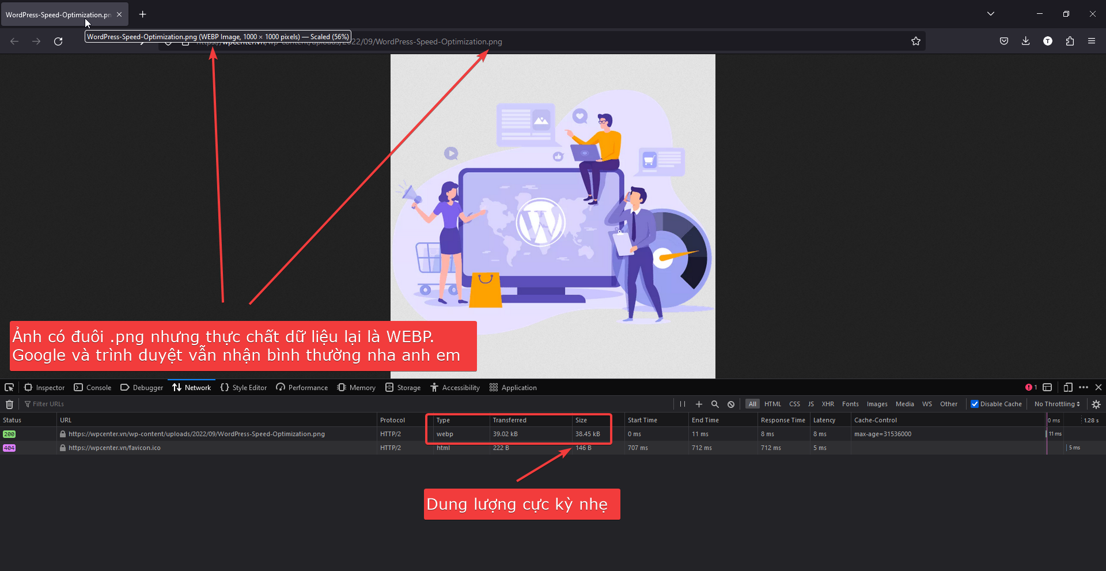Sort by the Protocol column header
1106x571 pixels.
click(x=405, y=420)
